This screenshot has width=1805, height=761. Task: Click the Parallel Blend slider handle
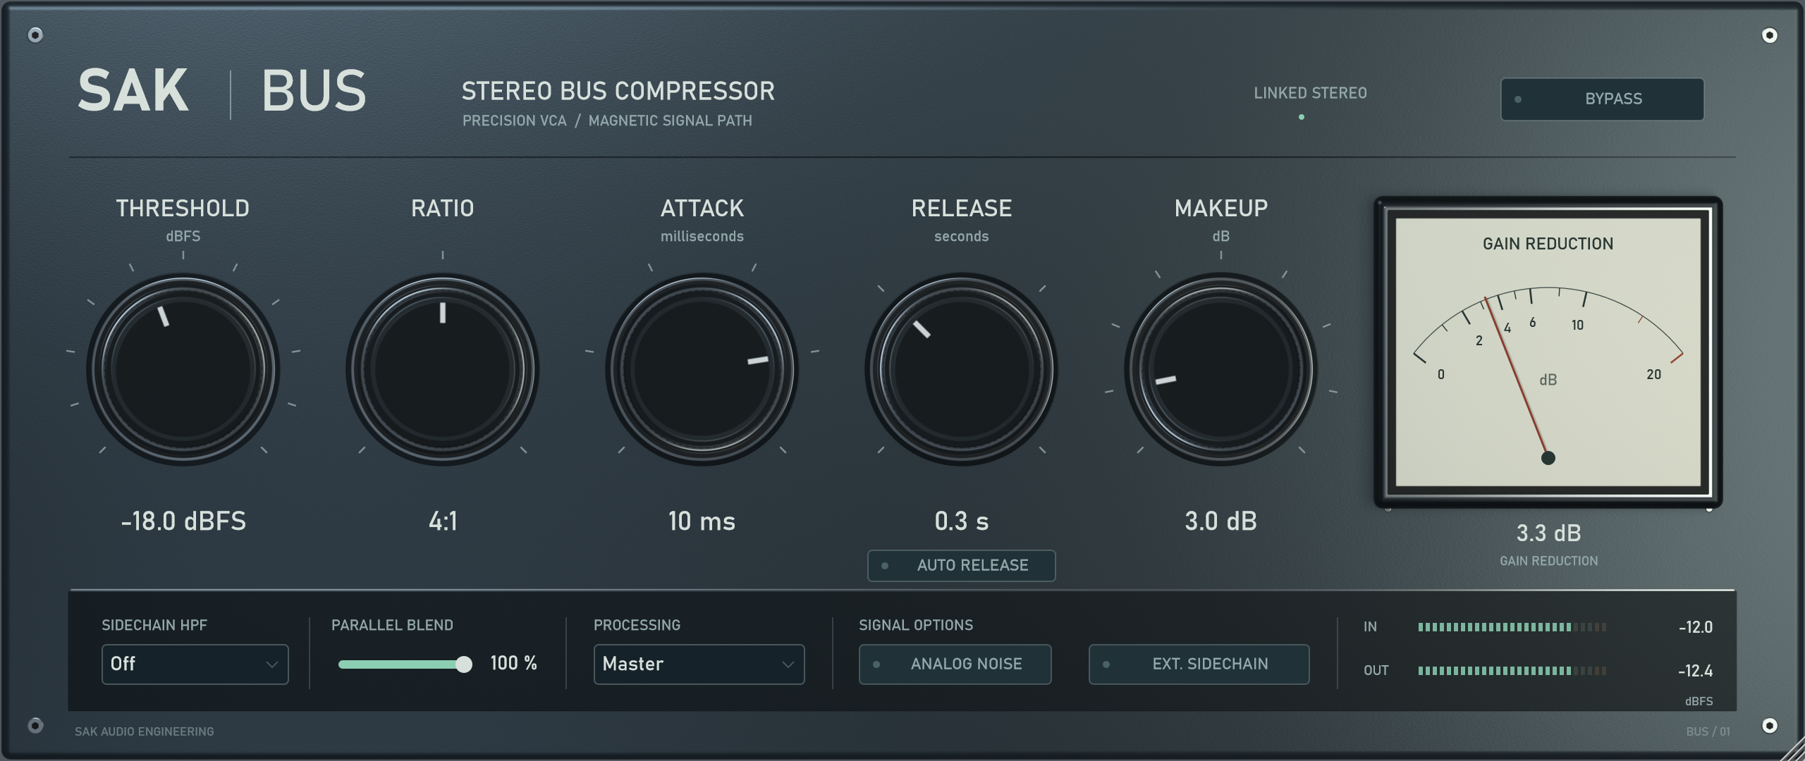(x=463, y=664)
